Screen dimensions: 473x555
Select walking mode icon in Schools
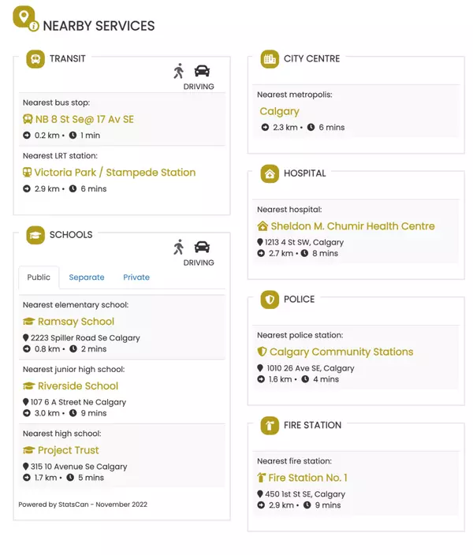[x=179, y=247]
